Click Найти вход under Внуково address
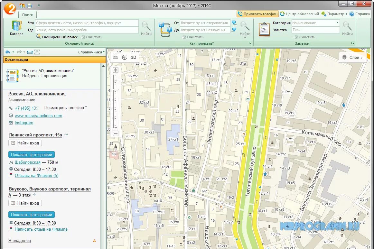This screenshot has width=374, height=249. click(x=25, y=203)
